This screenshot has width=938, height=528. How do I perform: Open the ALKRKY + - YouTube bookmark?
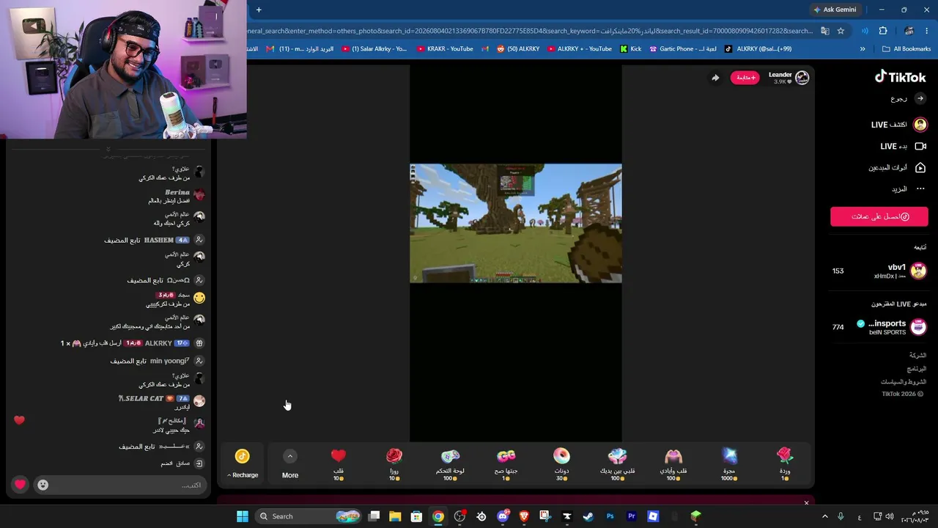579,49
